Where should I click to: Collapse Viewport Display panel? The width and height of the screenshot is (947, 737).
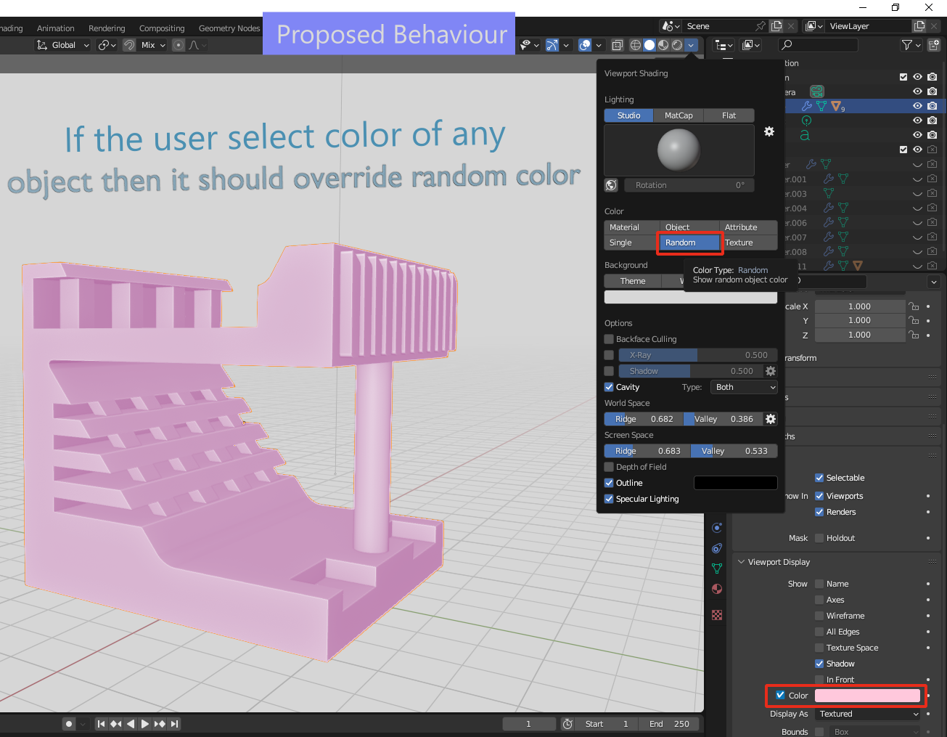point(742,562)
